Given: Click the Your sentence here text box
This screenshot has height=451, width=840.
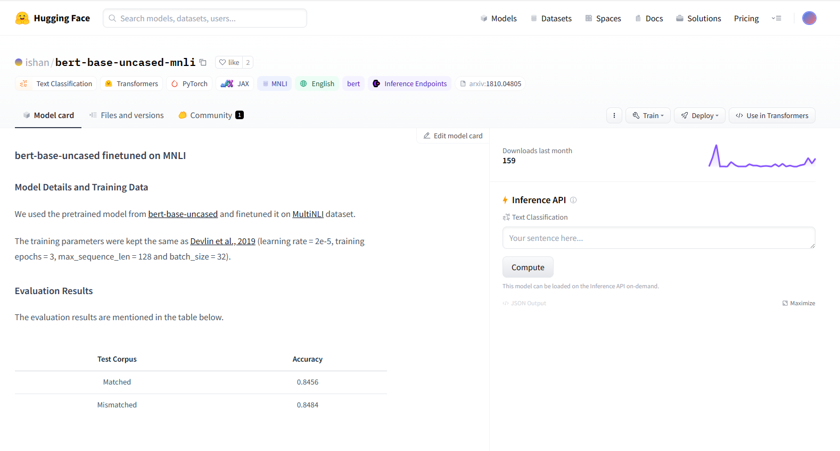Looking at the screenshot, I should [659, 238].
